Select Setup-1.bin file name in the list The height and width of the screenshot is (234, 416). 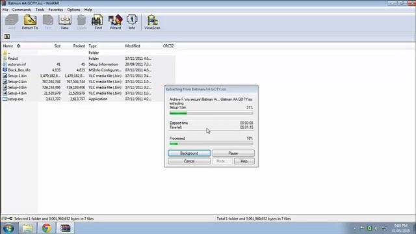coord(18,75)
